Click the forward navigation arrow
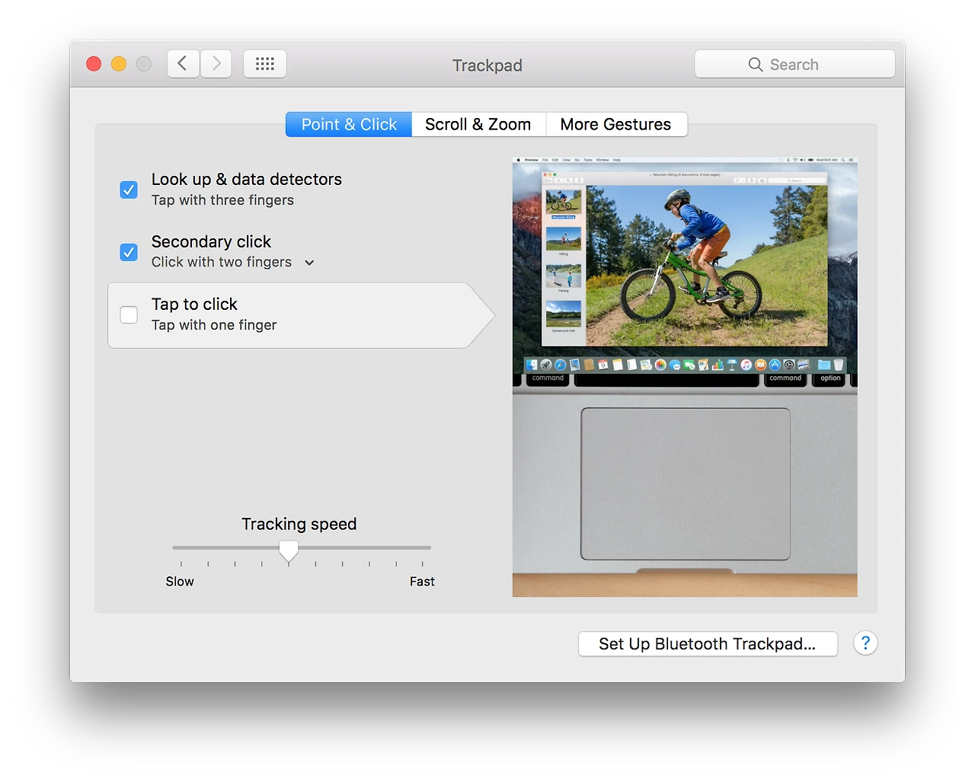 coord(216,63)
